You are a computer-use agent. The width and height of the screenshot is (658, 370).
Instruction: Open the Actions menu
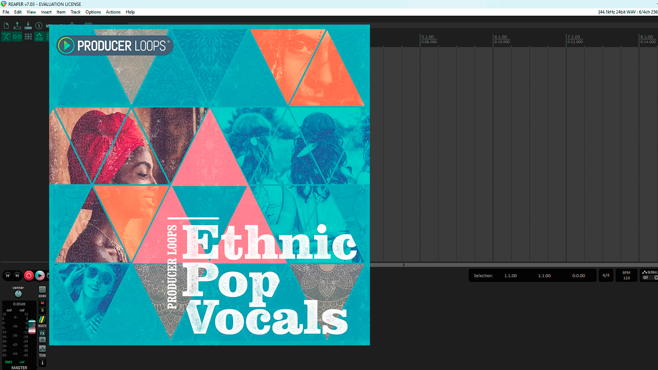[x=113, y=12]
